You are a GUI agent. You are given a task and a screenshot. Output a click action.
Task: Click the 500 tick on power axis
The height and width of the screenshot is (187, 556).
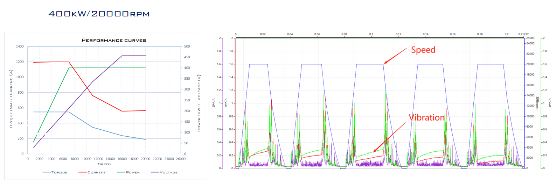[x=187, y=46]
